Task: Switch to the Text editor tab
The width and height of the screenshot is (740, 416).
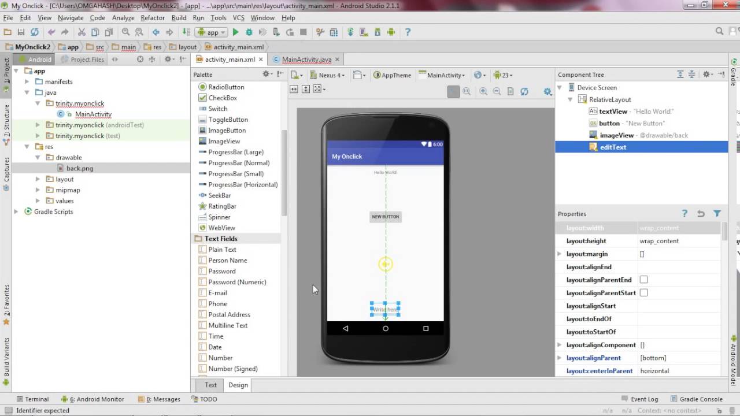Action: [x=210, y=385]
